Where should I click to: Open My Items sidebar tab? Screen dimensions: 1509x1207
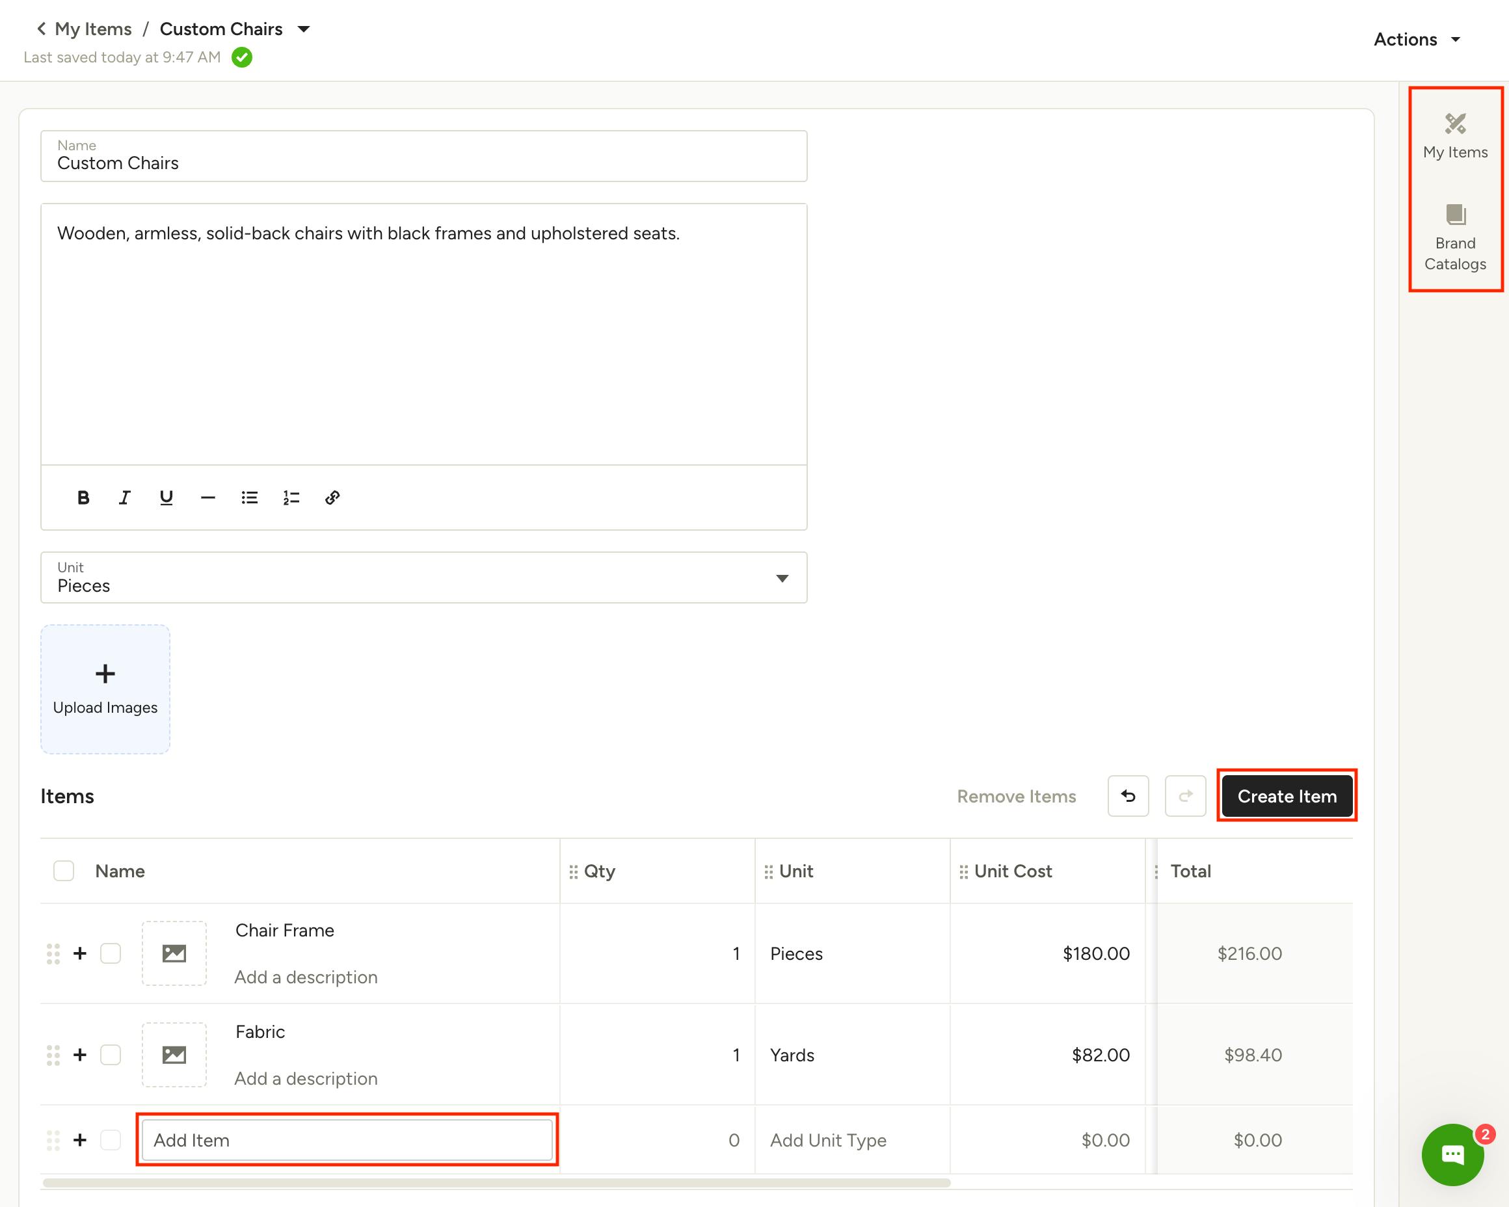(1455, 137)
